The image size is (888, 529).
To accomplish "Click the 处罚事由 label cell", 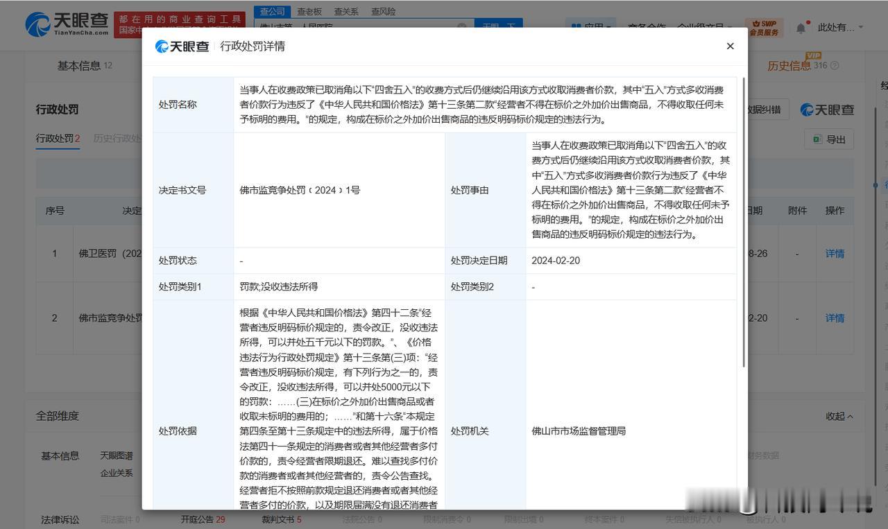I will click(x=485, y=190).
